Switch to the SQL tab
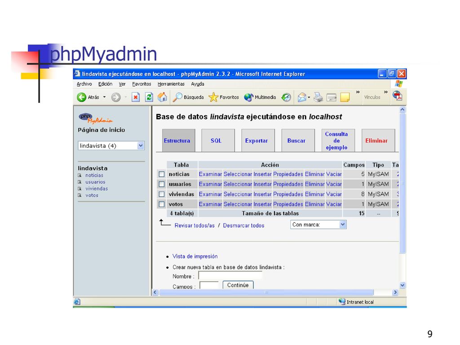The image size is (460, 345). coord(218,141)
